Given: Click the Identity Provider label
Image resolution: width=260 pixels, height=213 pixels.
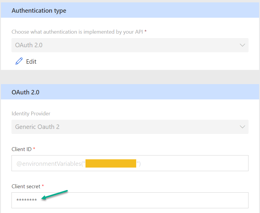Looking at the screenshot, I should coord(31,114).
